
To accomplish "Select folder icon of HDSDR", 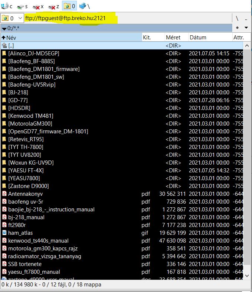I will pos(4,108).
